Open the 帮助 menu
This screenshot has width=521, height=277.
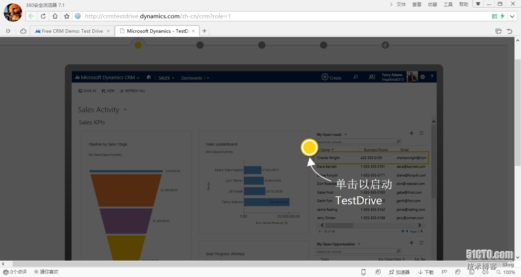(x=464, y=5)
